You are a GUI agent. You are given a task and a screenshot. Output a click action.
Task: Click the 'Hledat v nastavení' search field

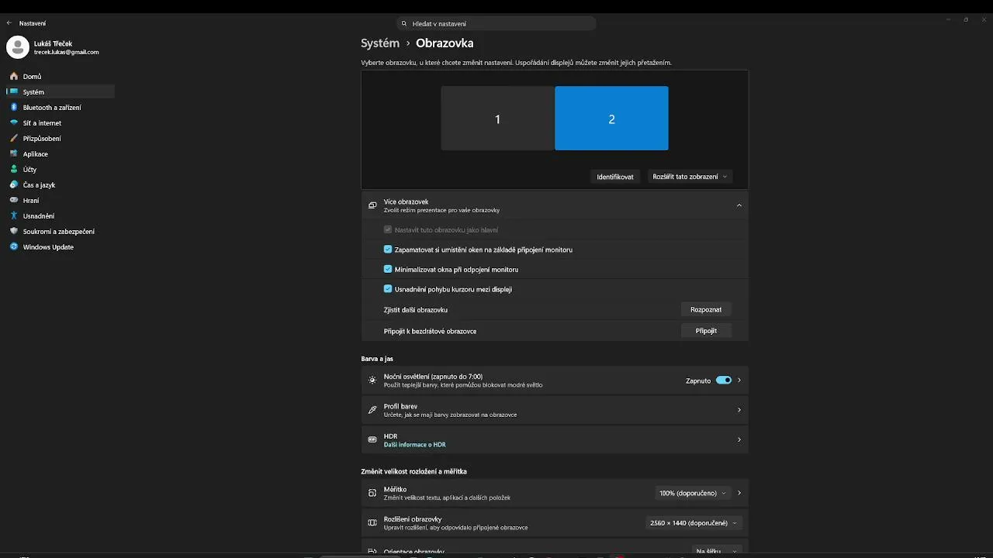[x=496, y=24]
